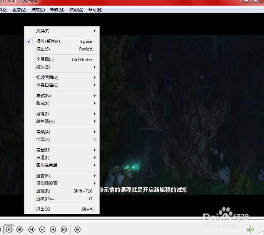Choose 停止(S) from the context menu

click(62, 49)
